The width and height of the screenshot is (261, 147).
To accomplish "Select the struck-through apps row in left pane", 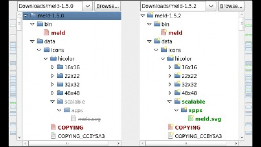I will coord(72,110).
